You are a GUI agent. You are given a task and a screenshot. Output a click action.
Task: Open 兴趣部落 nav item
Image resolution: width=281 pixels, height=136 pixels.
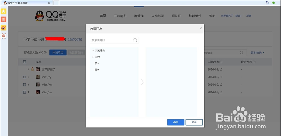coord(158,16)
